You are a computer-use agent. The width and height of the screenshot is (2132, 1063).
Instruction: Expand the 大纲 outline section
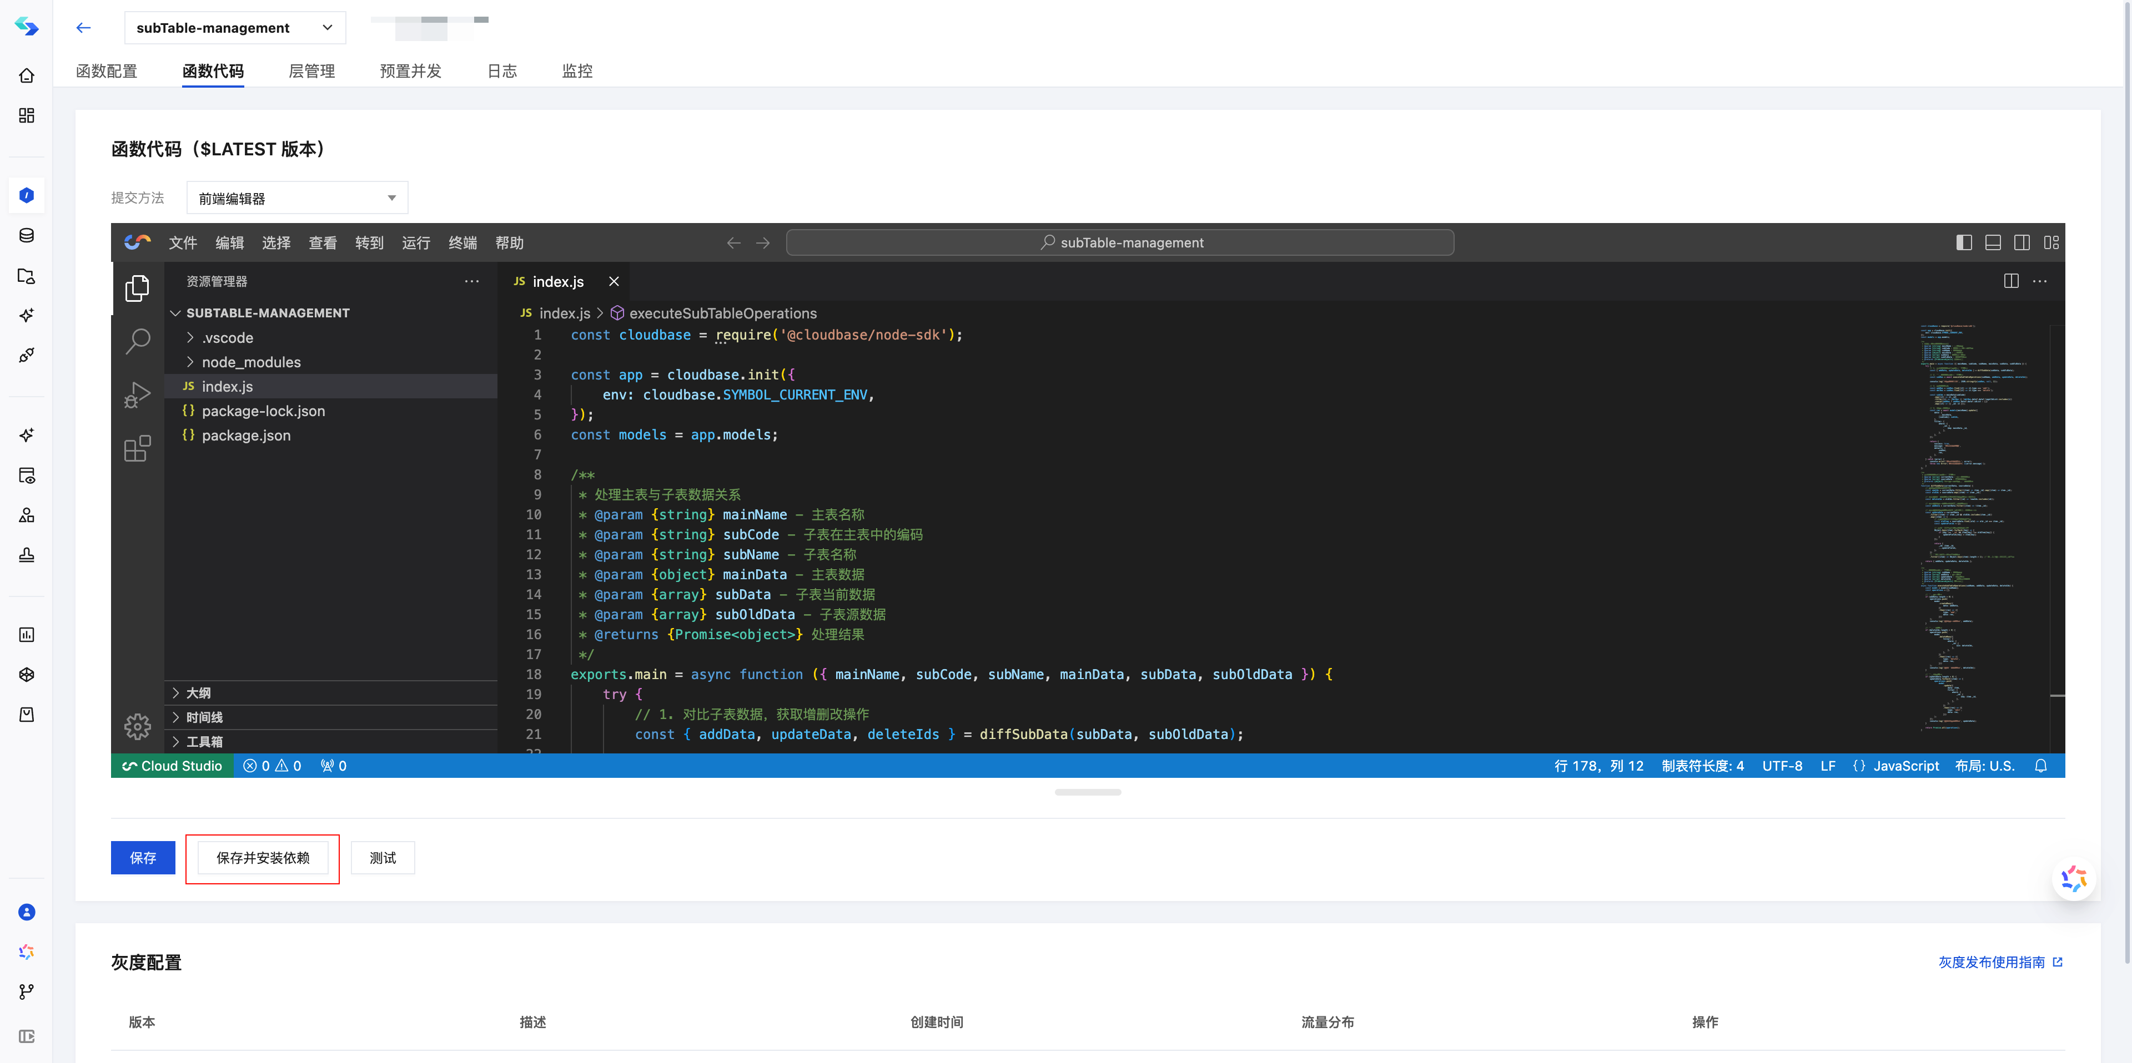point(331,692)
